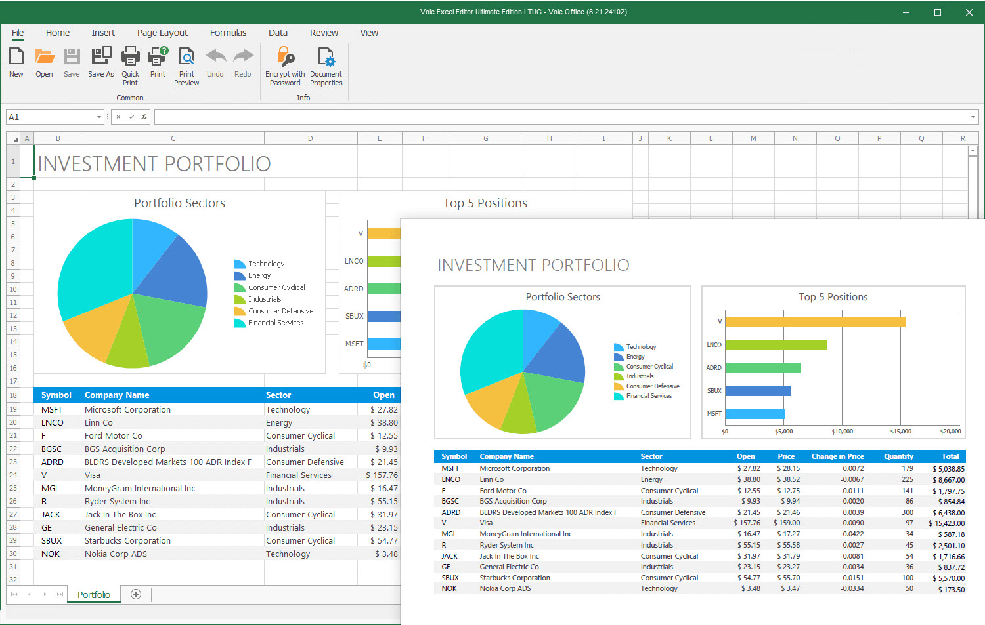The height and width of the screenshot is (625, 985).
Task: Click Nokia Corp ADS cell in row 30
Action: (x=173, y=554)
